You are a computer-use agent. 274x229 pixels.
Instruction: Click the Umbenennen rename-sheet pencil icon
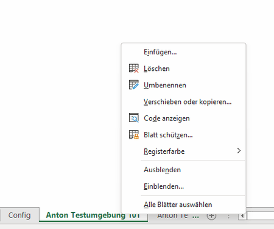[134, 85]
